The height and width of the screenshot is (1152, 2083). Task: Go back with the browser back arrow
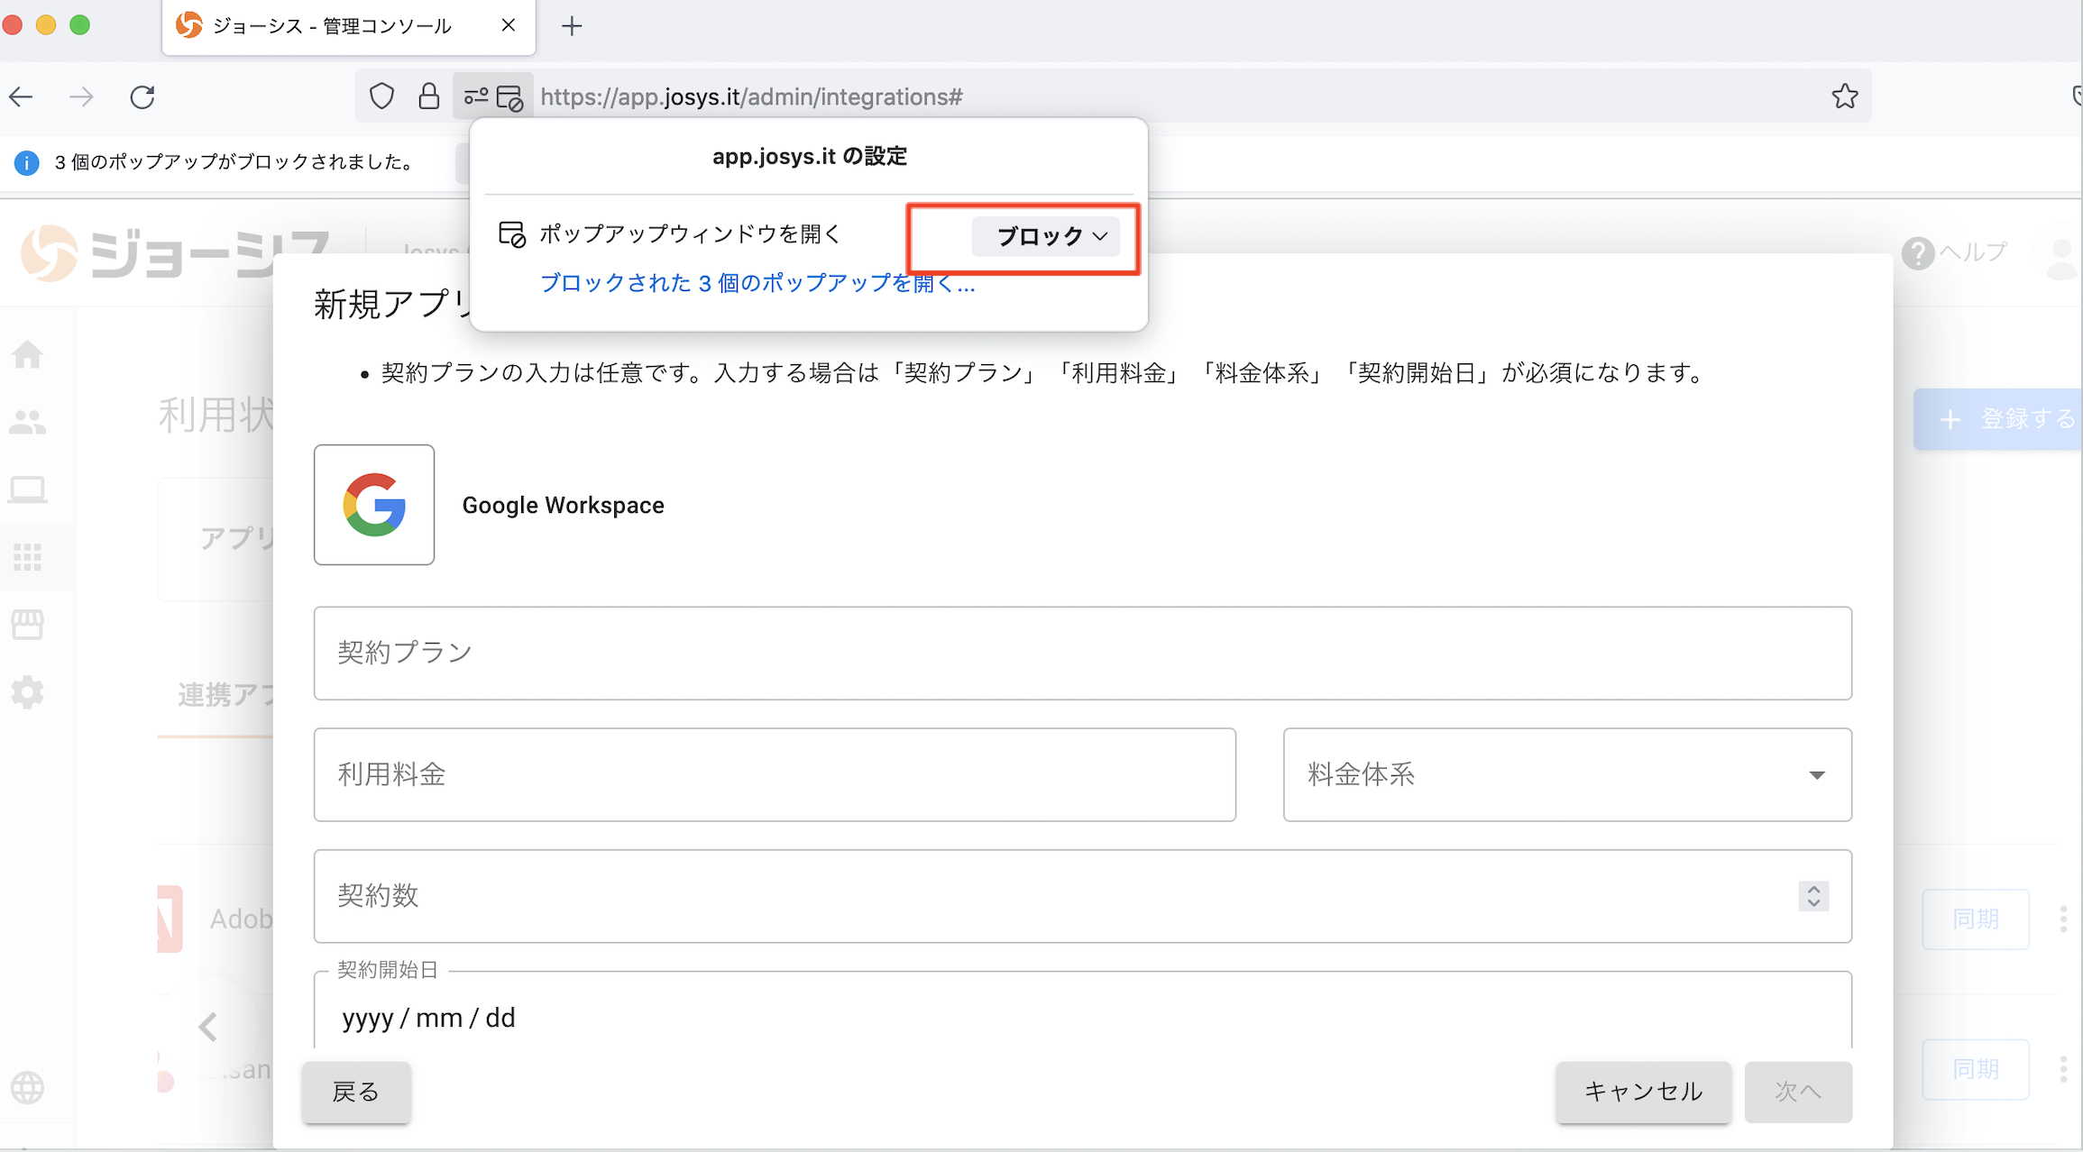tap(22, 96)
